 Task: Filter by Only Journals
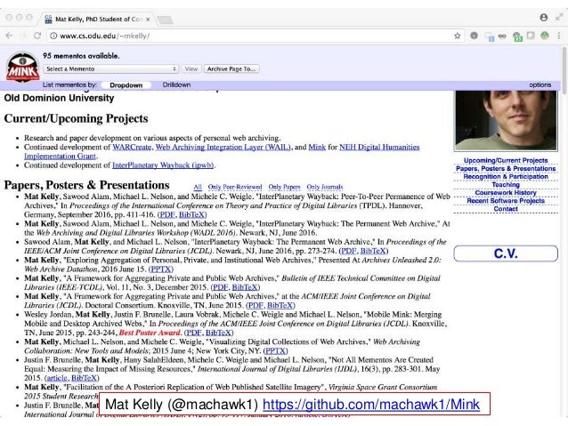click(325, 187)
